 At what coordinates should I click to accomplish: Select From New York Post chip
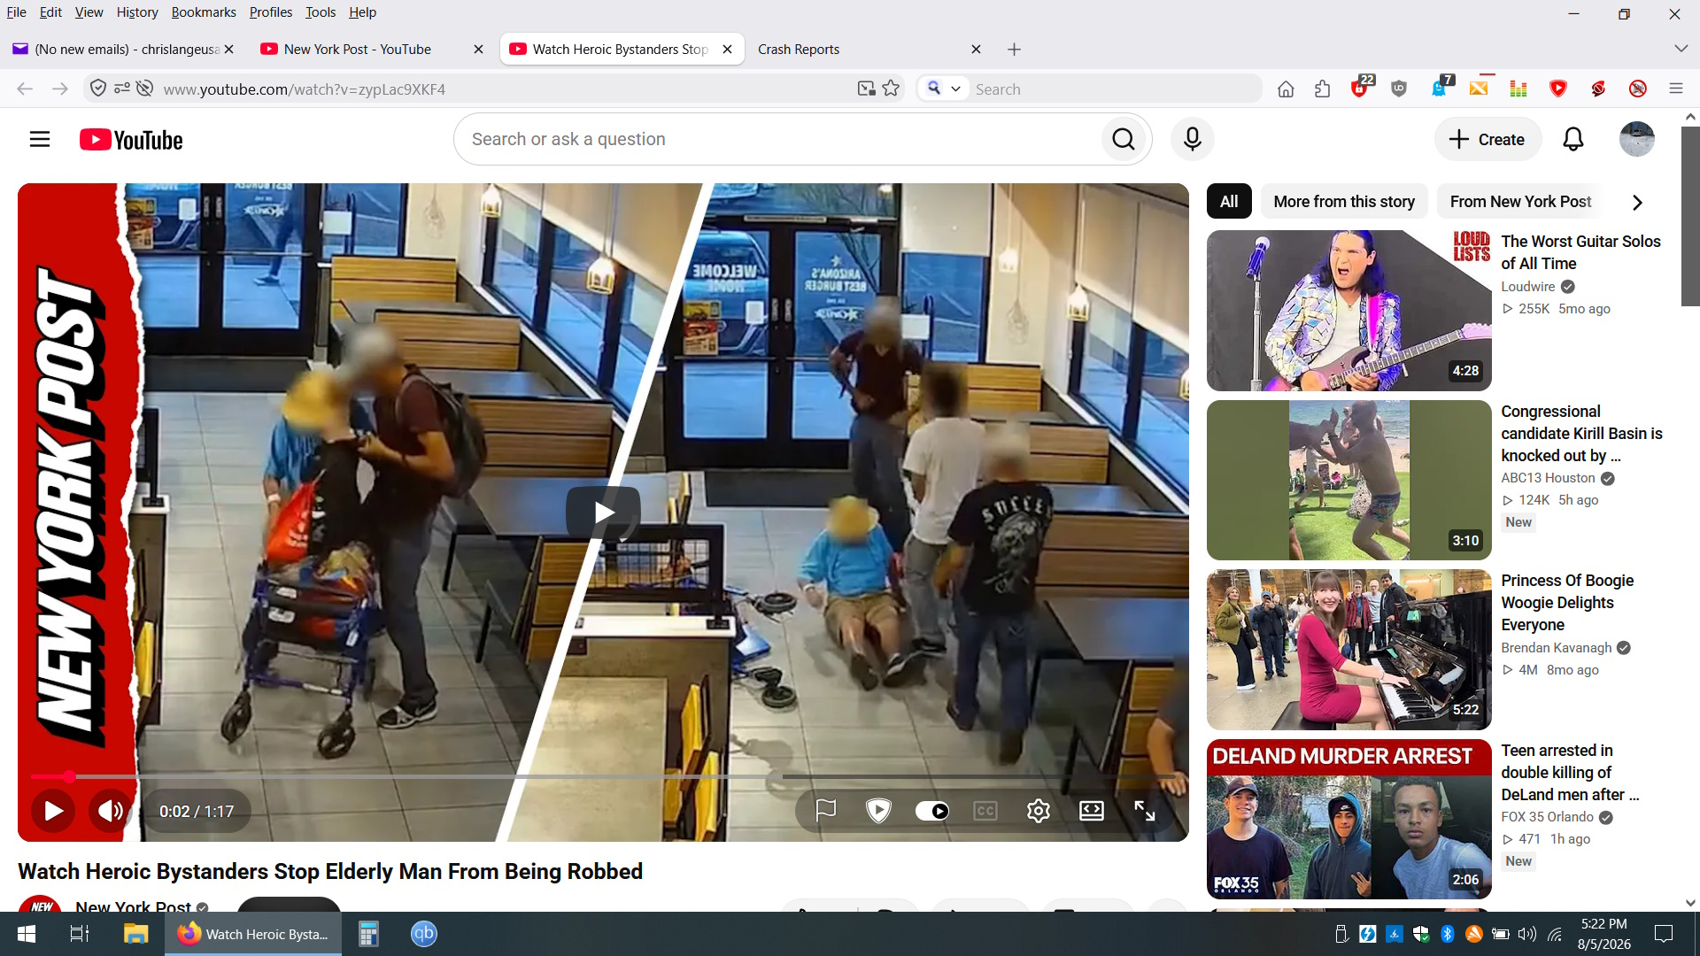(1520, 201)
